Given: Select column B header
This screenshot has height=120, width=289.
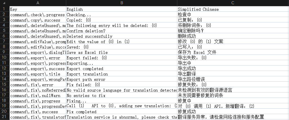Looking at the screenshot, I should point(122,3).
